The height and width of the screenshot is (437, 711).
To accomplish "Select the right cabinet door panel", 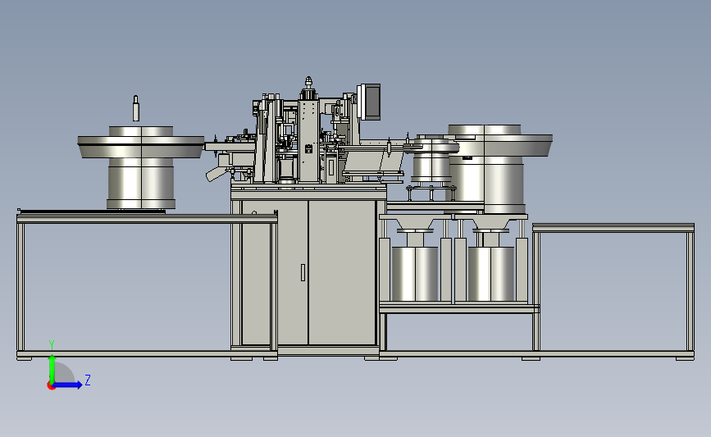I will (342, 272).
